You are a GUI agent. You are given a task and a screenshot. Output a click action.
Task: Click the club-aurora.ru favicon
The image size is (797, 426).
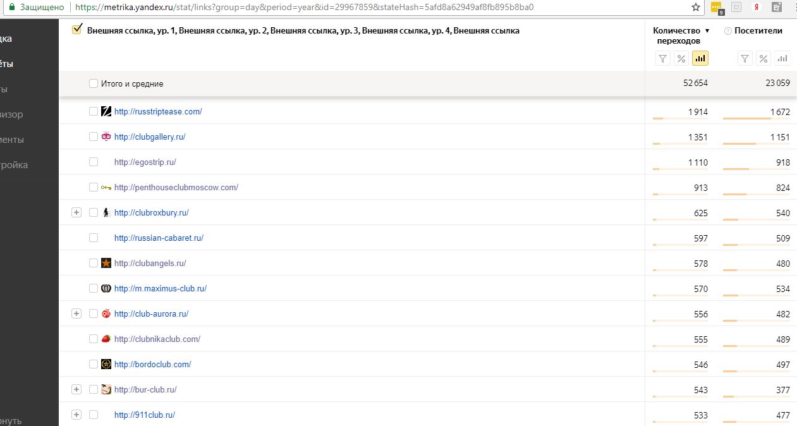106,313
